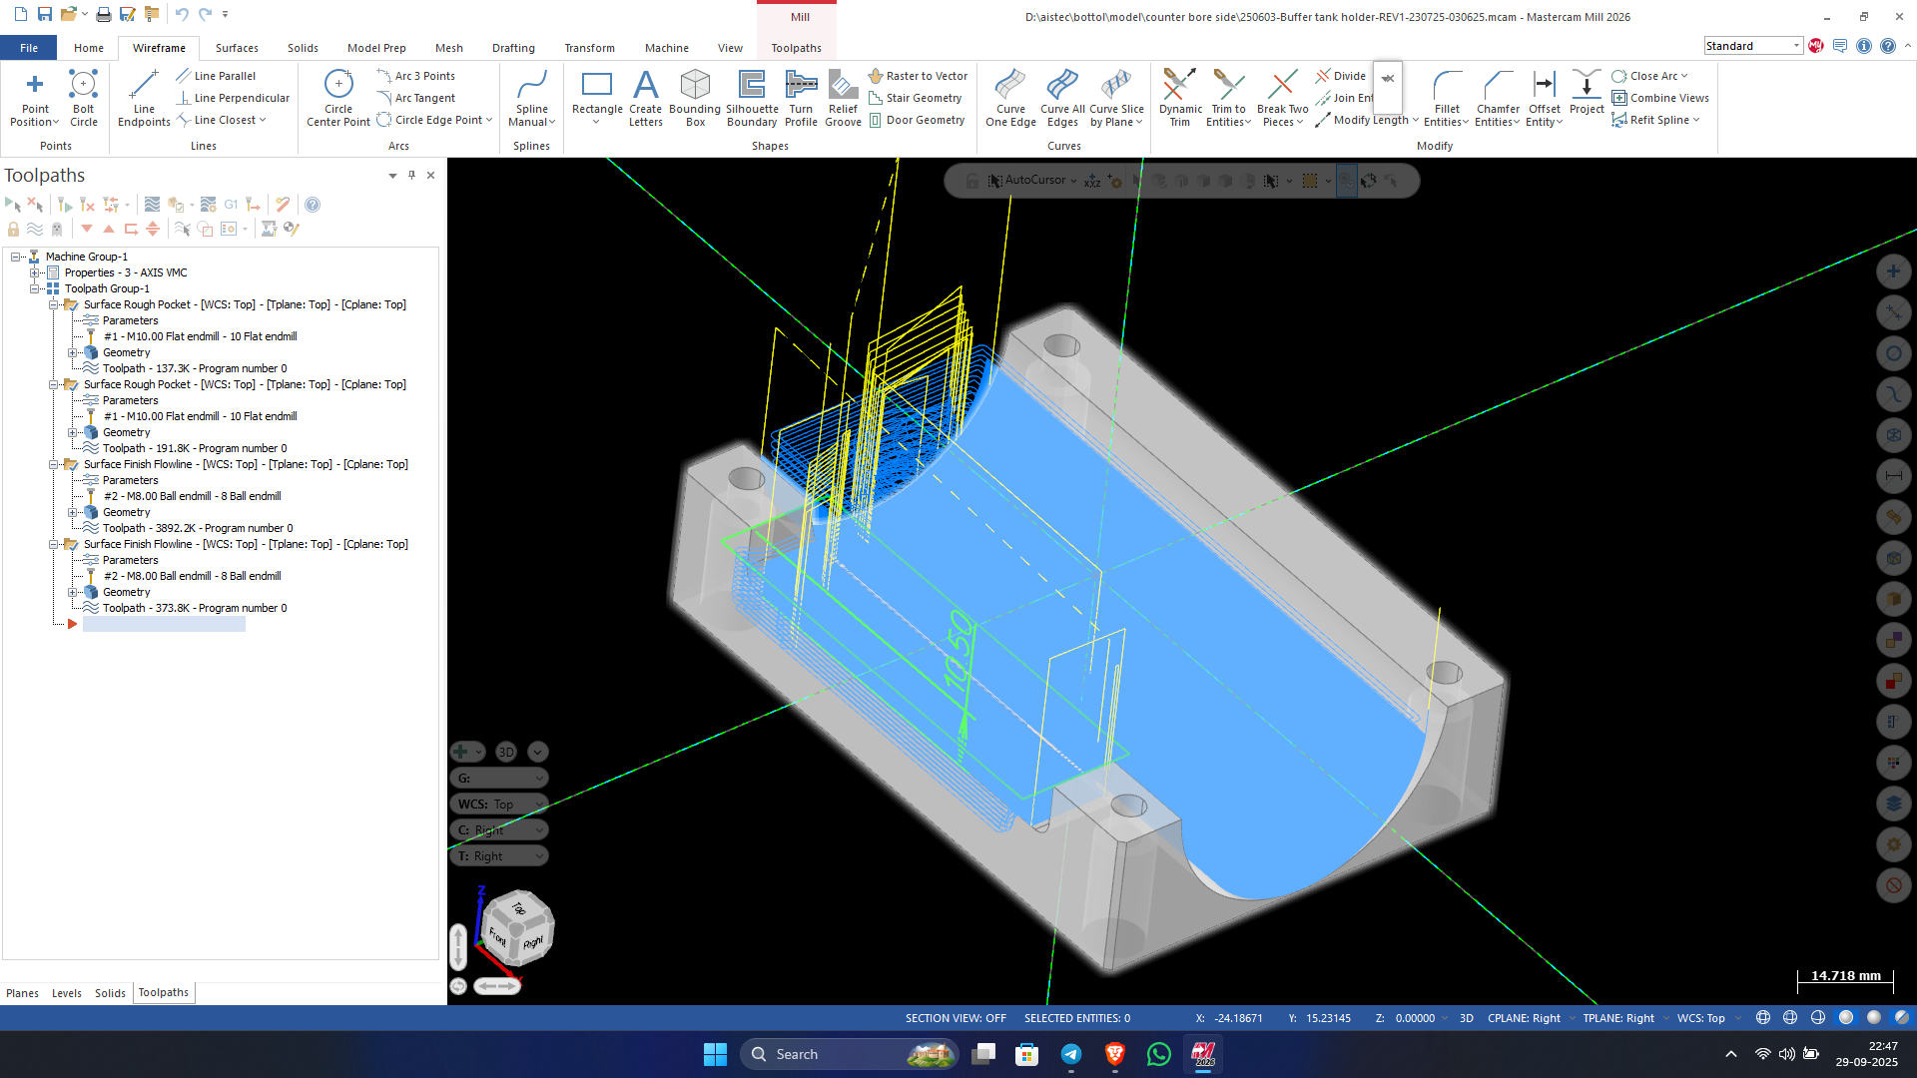
Task: Click the Door Geometry button
Action: tap(917, 120)
